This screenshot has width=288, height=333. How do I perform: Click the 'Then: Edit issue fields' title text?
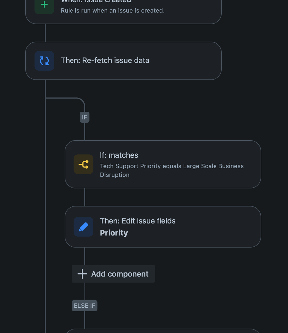(x=137, y=221)
